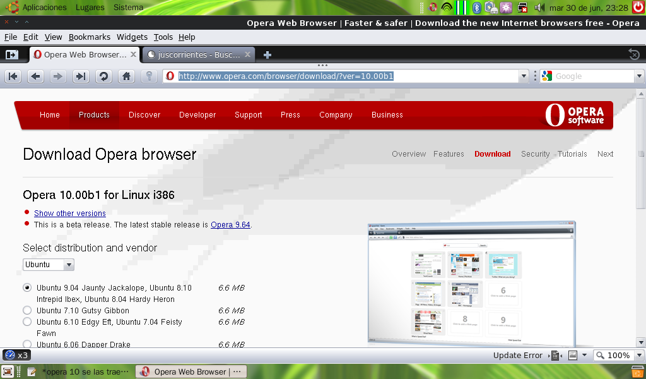Viewport: 646px width, 379px height.
Task: Go to the Home page
Action: [x=126, y=76]
